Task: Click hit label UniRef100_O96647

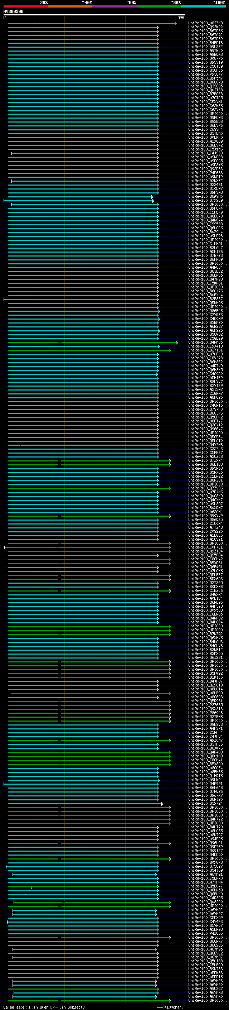Action: (205, 429)
